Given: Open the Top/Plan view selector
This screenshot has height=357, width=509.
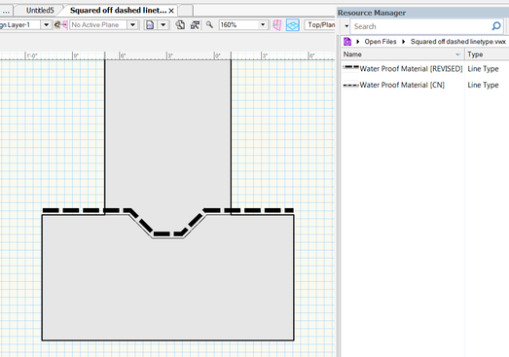Looking at the screenshot, I should click(320, 24).
